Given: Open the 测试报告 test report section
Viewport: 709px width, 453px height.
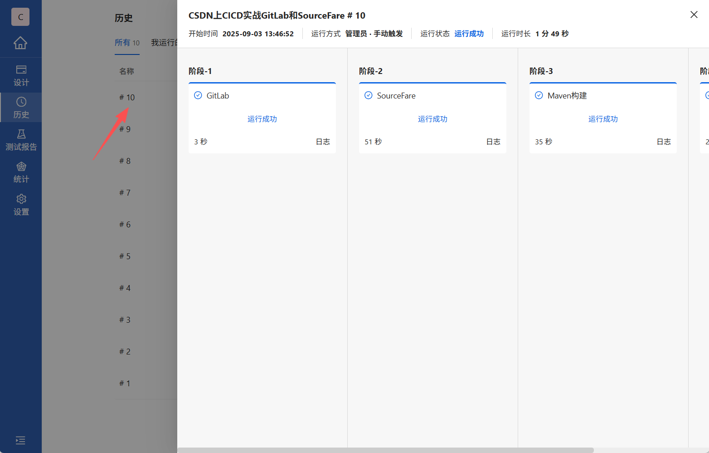Looking at the screenshot, I should [21, 140].
